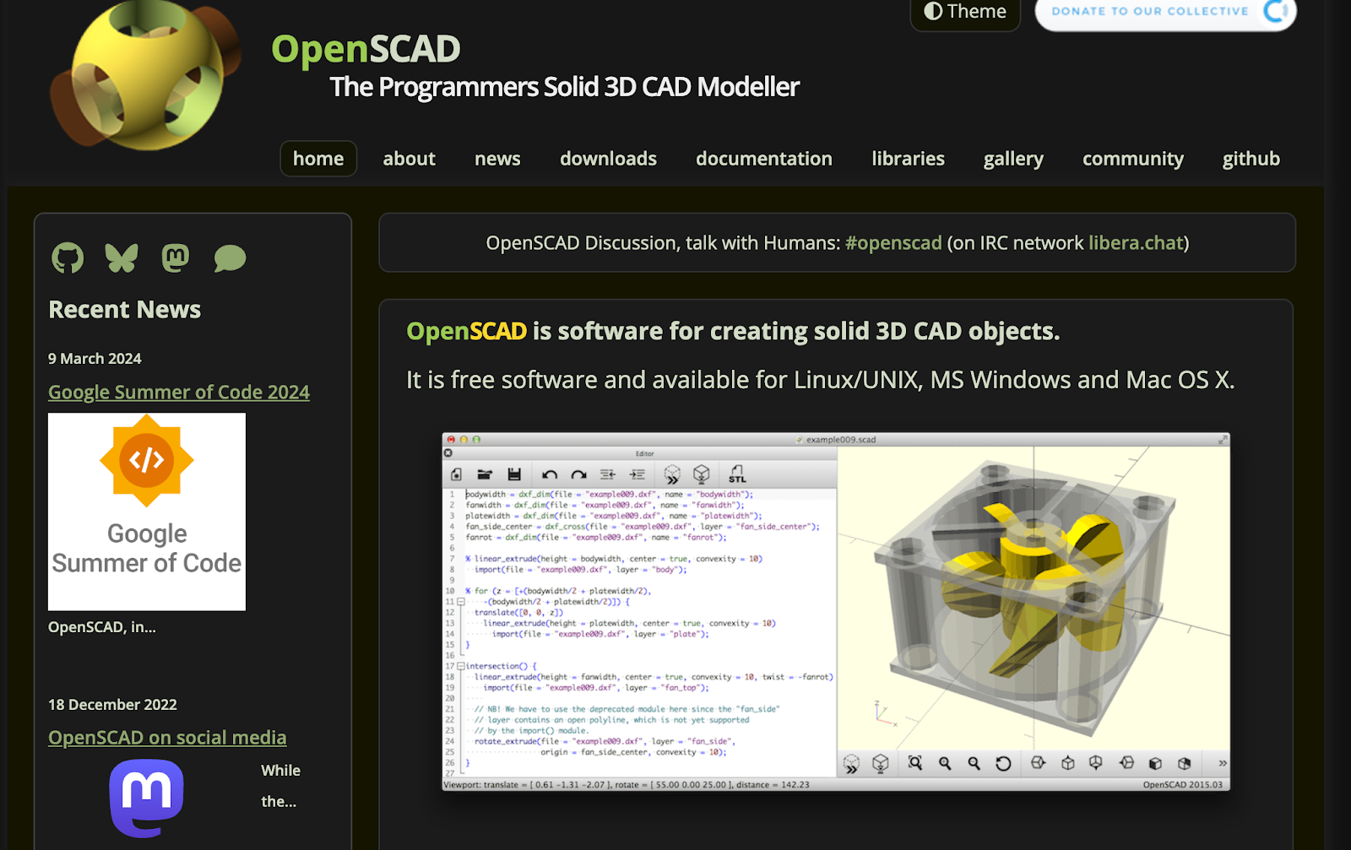
Task: Select the home tab
Action: [x=318, y=159]
